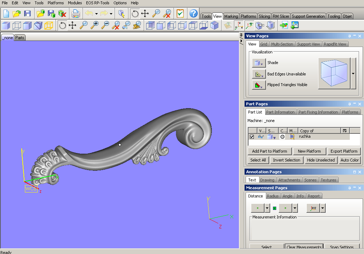The image size is (364, 254).
Task: Import a part using the folder-with-cube icon
Action: 41,14
